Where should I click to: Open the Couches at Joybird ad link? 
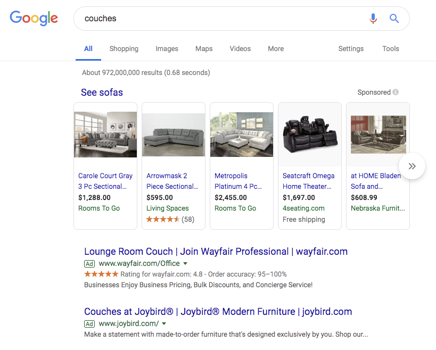tap(218, 311)
